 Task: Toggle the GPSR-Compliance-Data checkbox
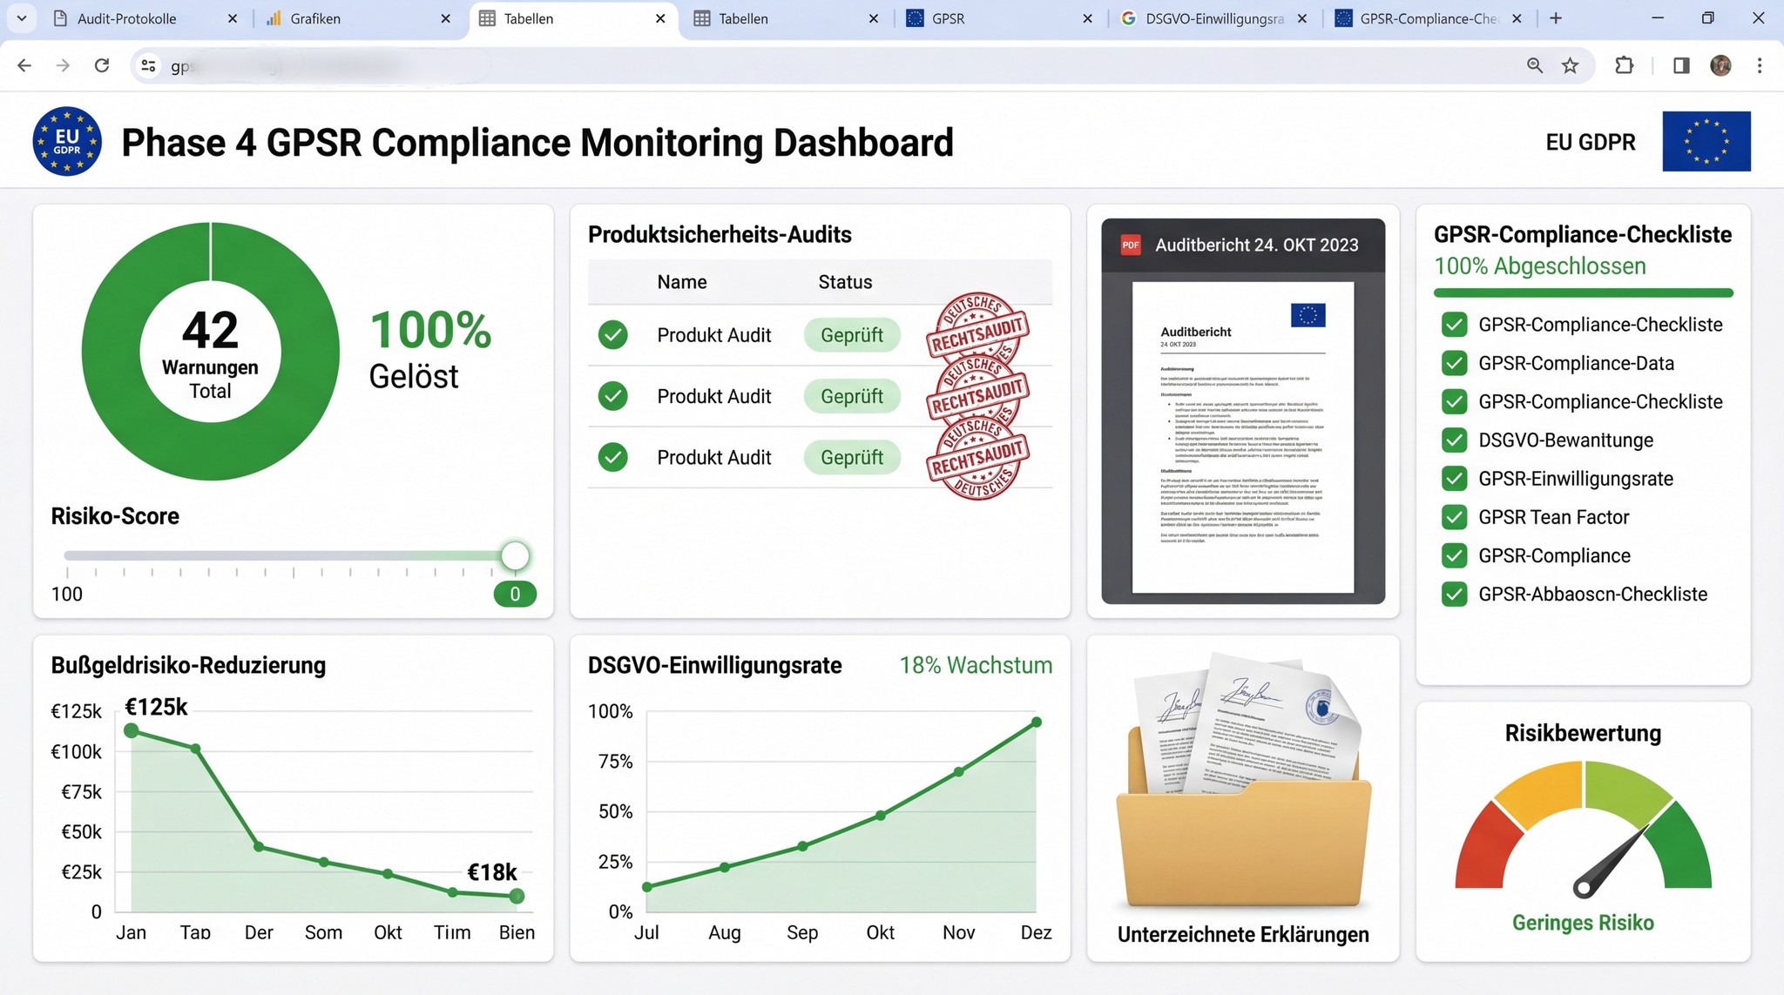pyautogui.click(x=1454, y=363)
